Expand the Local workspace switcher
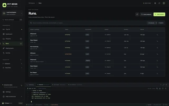Viewport: 169px width, 106px height. point(12,13)
